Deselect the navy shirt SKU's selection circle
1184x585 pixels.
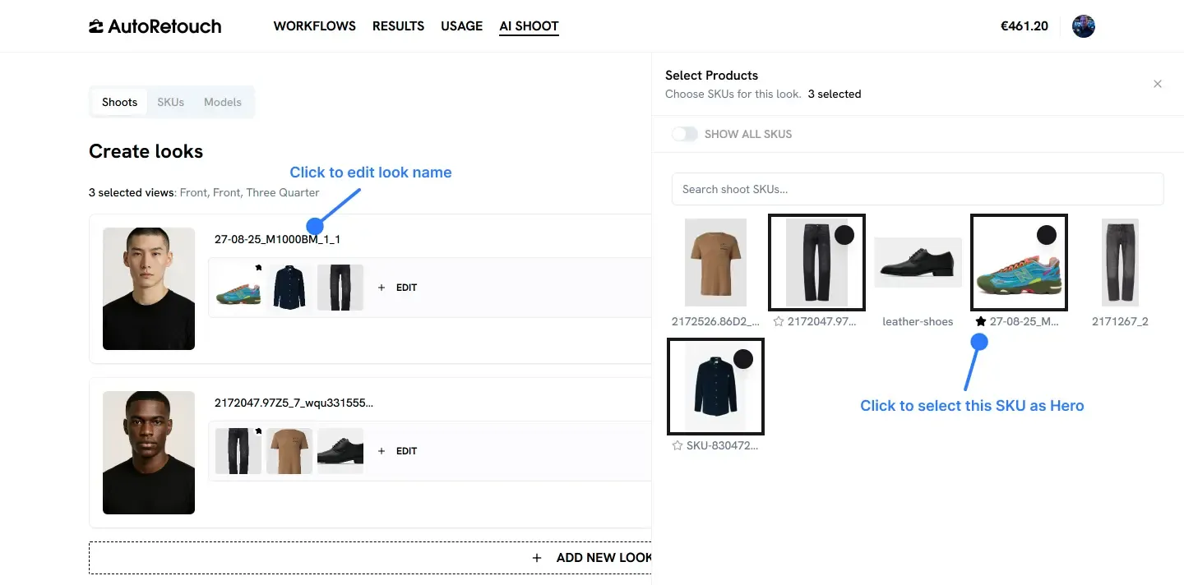click(743, 359)
